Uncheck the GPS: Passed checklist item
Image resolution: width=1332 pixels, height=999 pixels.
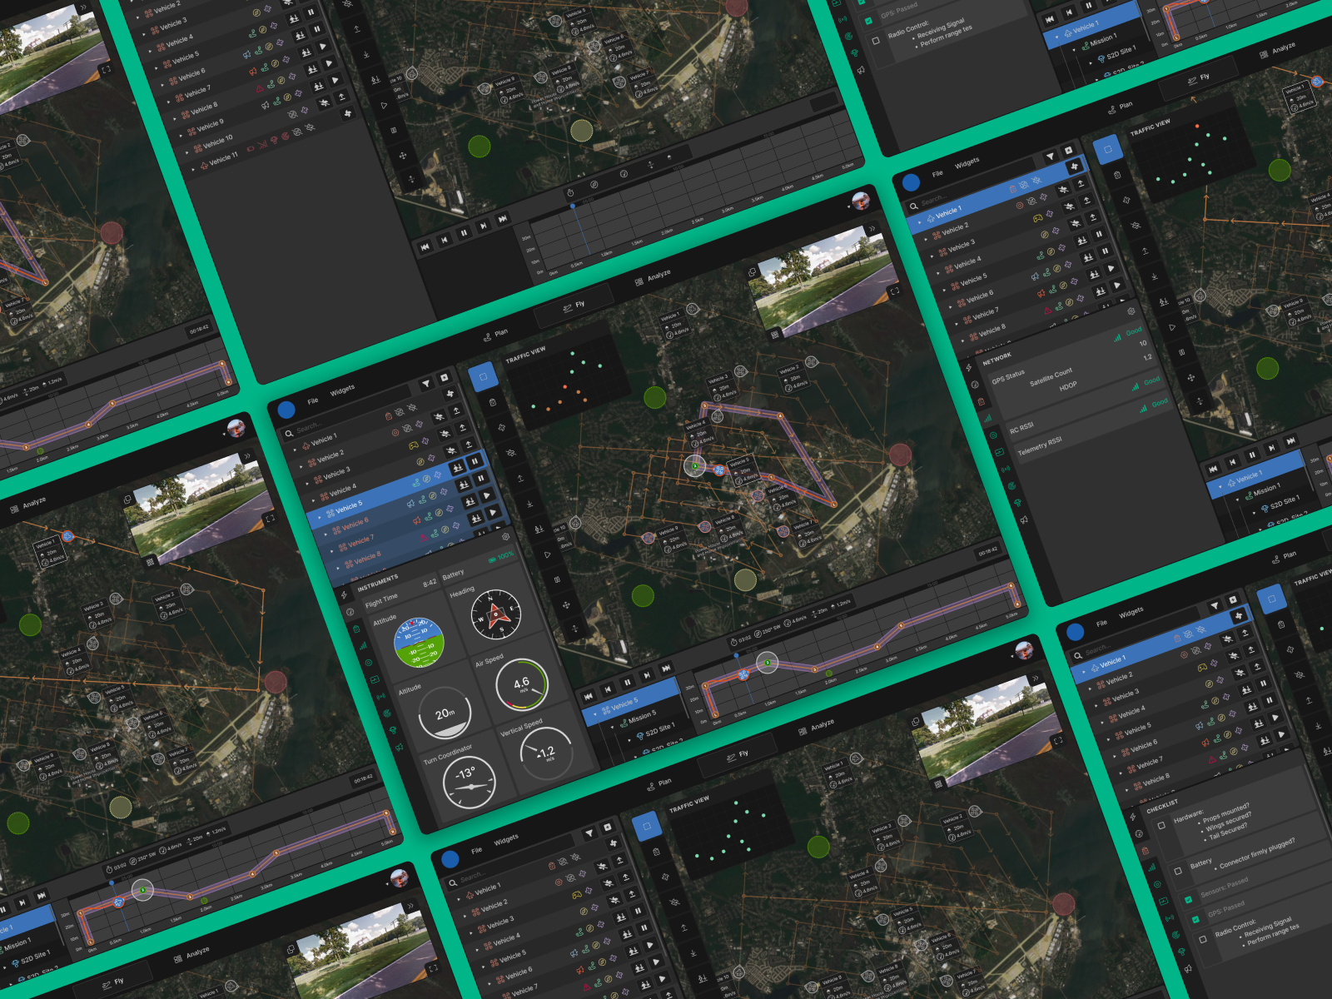1195,920
